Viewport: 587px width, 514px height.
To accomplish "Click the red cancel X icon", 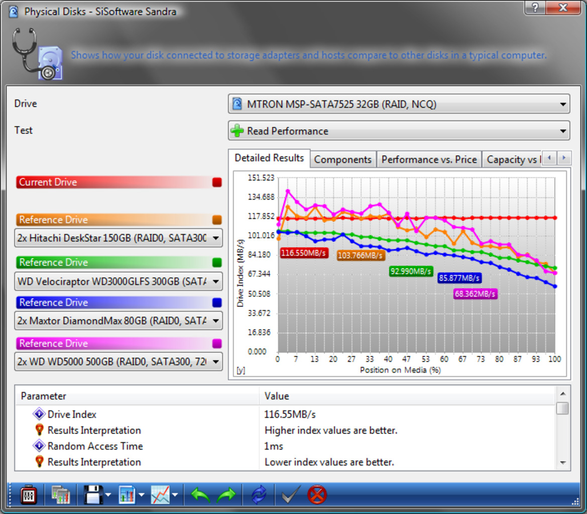I will pos(317,495).
